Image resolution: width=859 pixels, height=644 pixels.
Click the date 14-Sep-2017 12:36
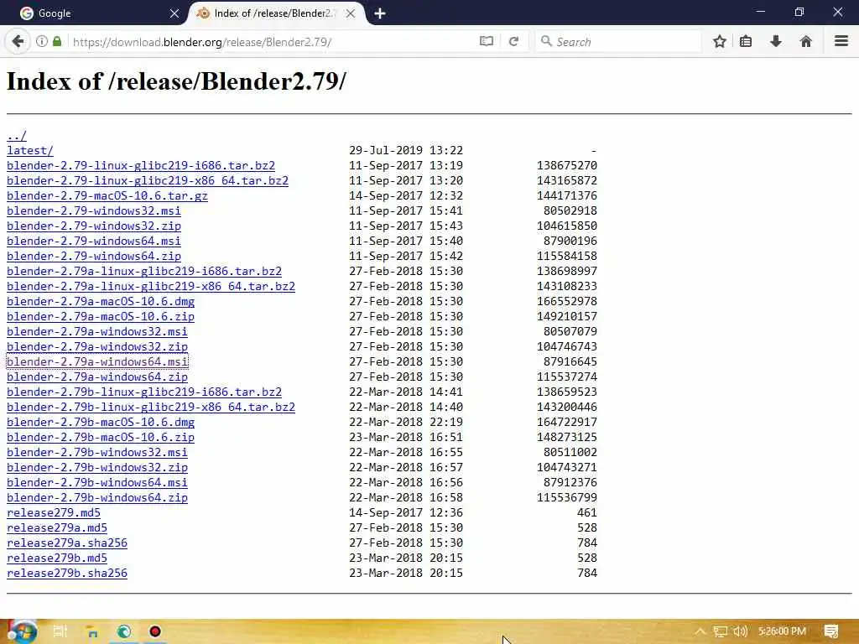[x=406, y=512]
